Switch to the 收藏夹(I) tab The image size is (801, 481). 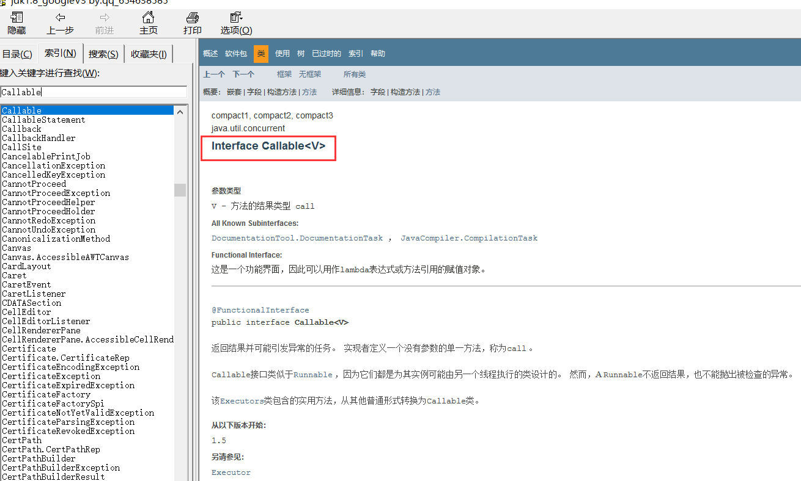point(149,54)
